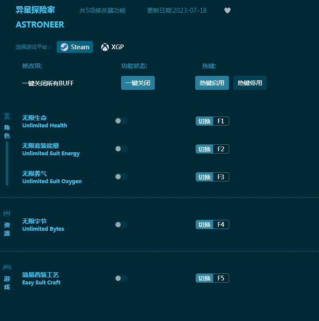Switch to XGP platform tab

(112, 47)
